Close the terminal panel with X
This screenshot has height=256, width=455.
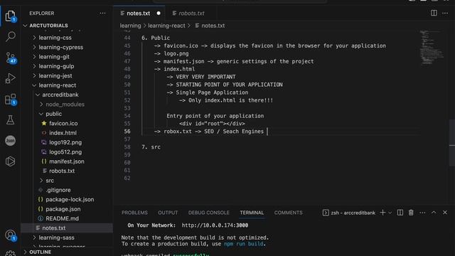coord(445,213)
